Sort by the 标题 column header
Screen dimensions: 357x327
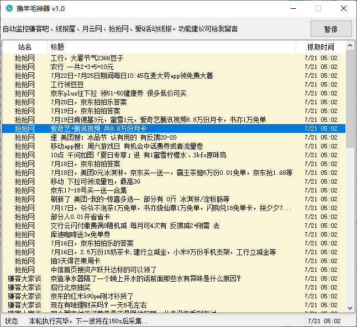tap(171, 47)
